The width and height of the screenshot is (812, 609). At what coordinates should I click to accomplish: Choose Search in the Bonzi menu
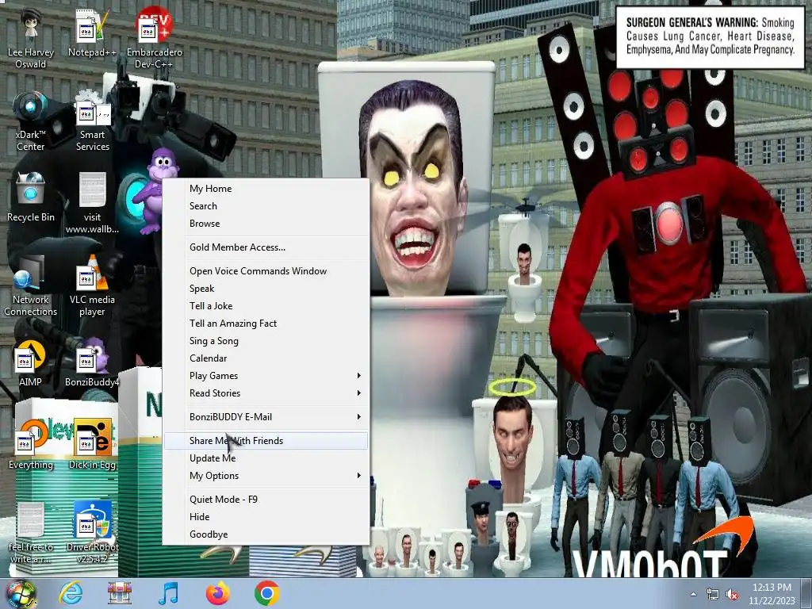[x=266, y=206]
